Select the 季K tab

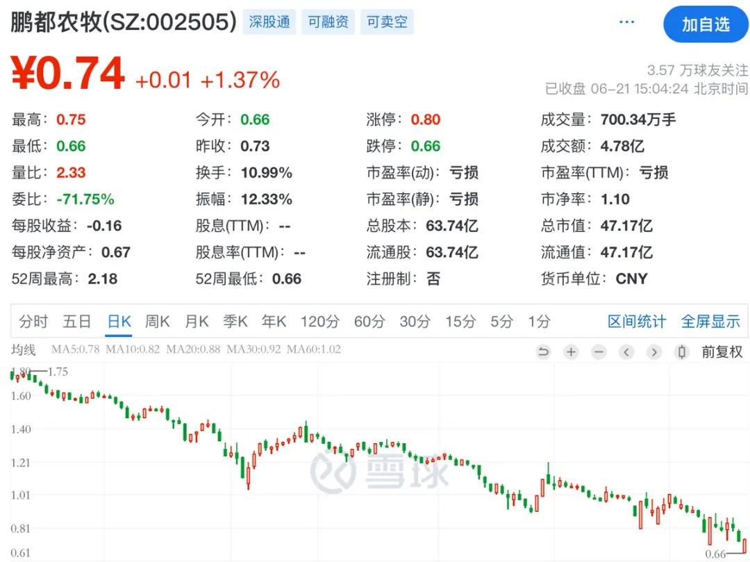[235, 322]
